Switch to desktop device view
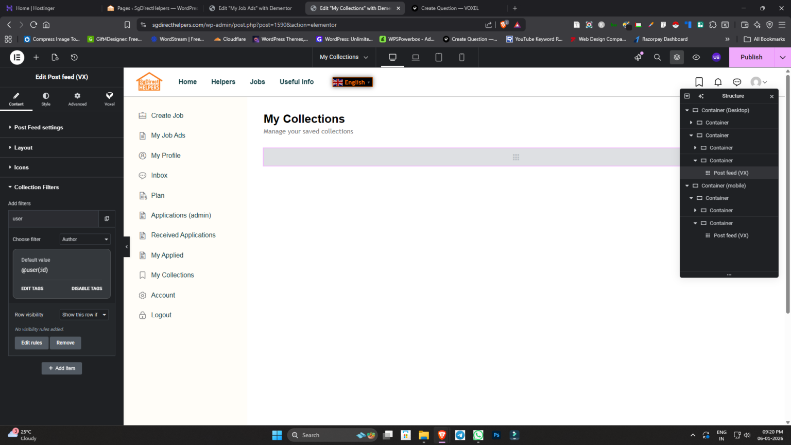 [392, 57]
